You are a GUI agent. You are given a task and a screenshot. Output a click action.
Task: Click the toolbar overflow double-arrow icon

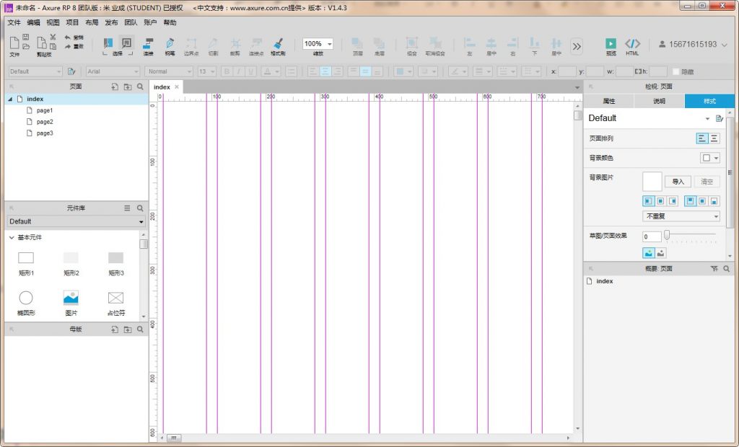click(576, 46)
